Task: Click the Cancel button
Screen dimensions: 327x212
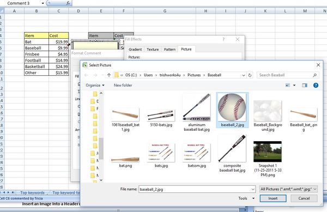Action: 304,198
